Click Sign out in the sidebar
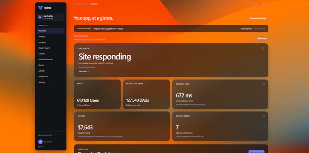Screen dimensions: 309x153 (41, 147)
